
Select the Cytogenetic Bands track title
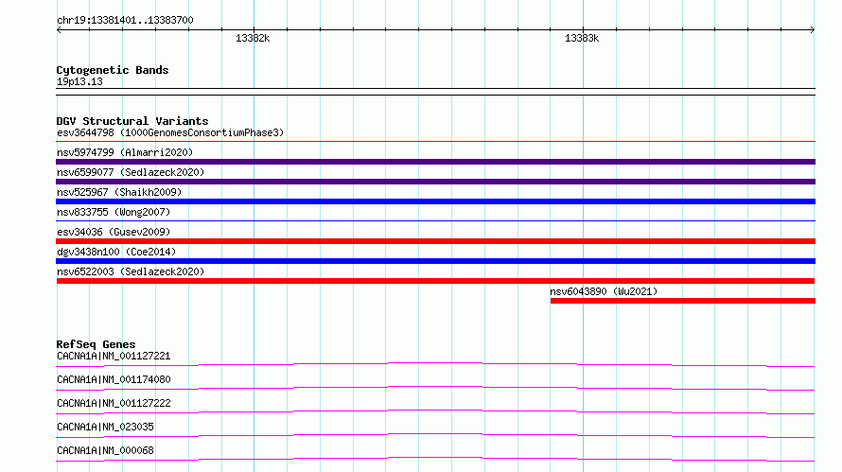(113, 70)
